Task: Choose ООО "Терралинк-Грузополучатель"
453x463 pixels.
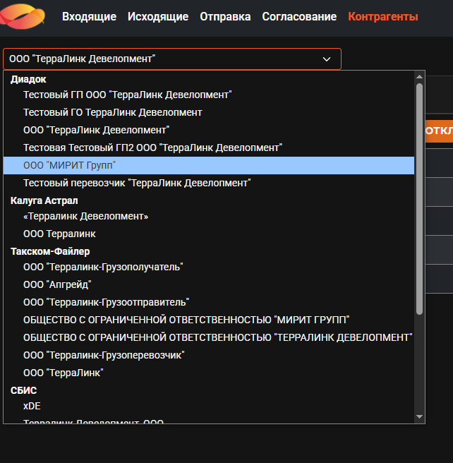Action: 209,267
